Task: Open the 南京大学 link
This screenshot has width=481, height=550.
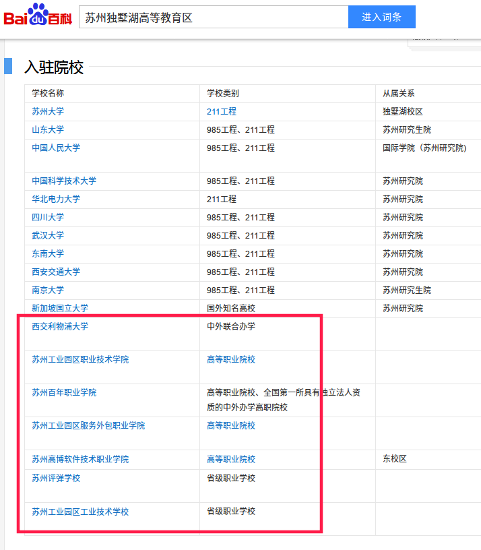Action: (48, 290)
